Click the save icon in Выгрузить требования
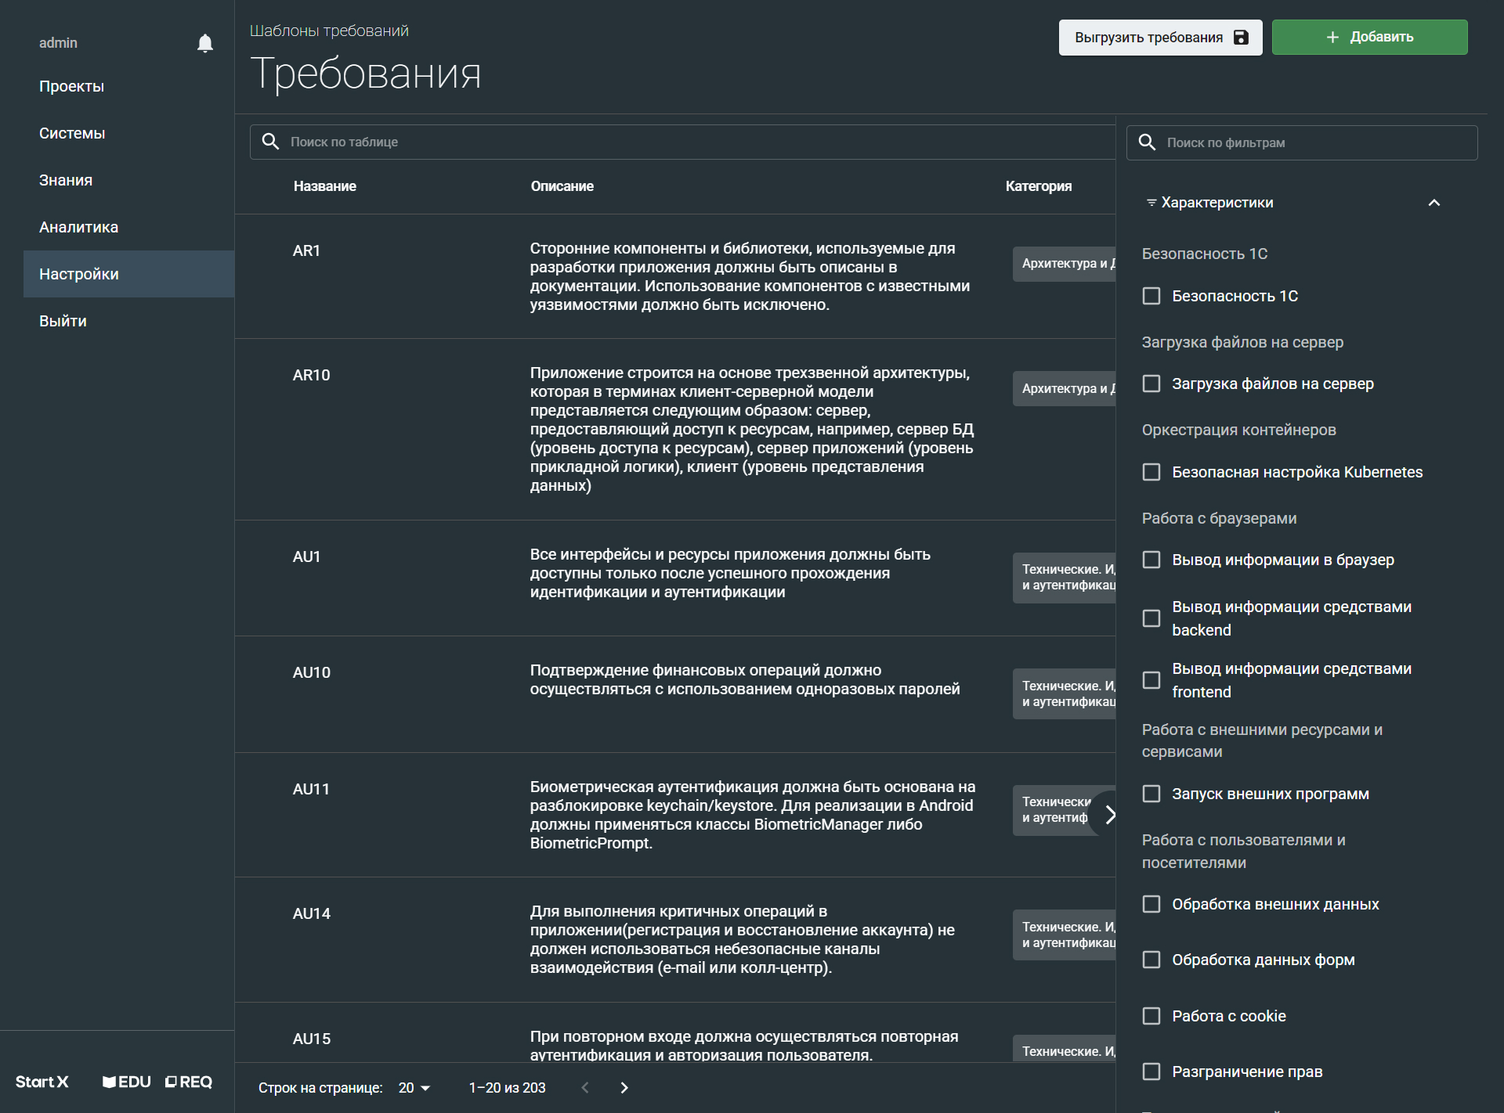Viewport: 1504px width, 1113px height. coord(1241,38)
